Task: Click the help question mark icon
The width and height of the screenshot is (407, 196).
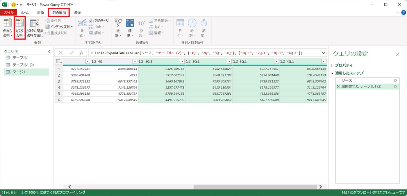Action: click(x=404, y=12)
